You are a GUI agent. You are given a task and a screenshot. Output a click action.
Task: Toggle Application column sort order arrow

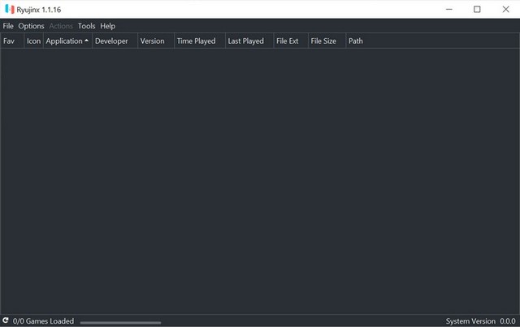click(x=86, y=41)
